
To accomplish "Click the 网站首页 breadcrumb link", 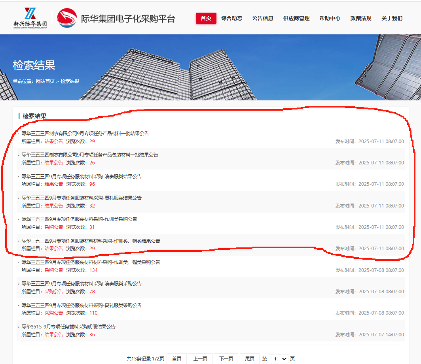I will (x=45, y=81).
